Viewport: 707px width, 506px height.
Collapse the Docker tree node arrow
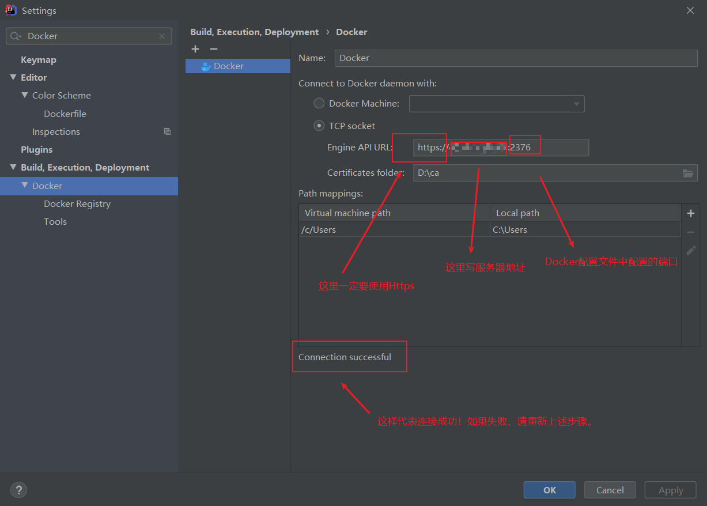tap(25, 186)
